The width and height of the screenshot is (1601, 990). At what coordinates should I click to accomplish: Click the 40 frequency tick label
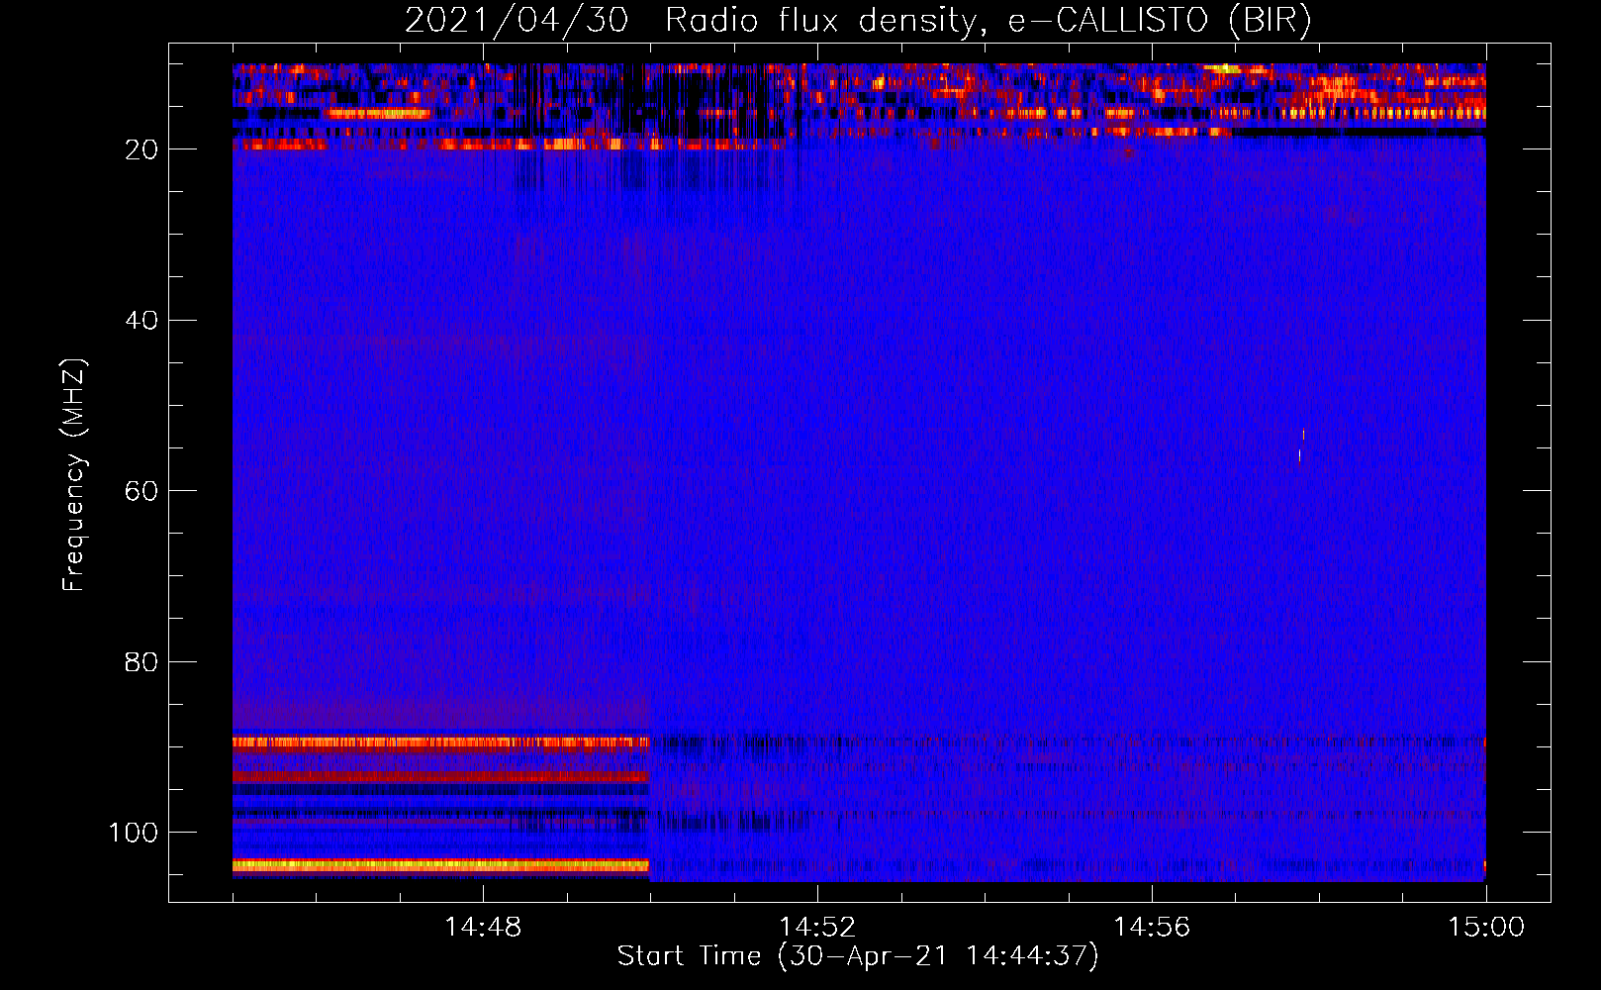pyautogui.click(x=141, y=321)
